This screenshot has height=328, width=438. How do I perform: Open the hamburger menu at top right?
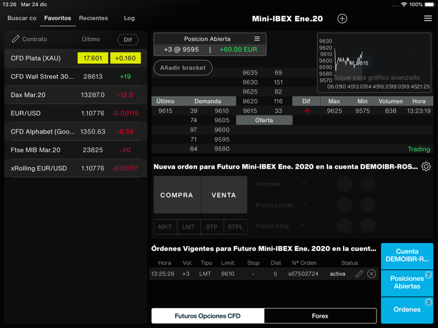(x=428, y=18)
